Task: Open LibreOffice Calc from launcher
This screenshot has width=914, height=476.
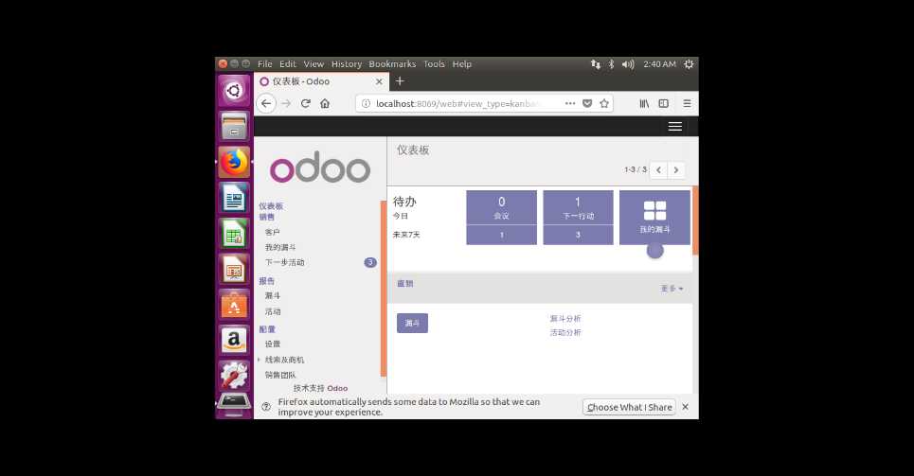Action: [234, 234]
